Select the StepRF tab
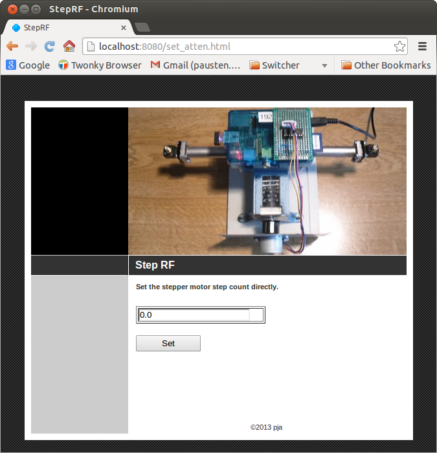This screenshot has width=437, height=453. [x=68, y=28]
